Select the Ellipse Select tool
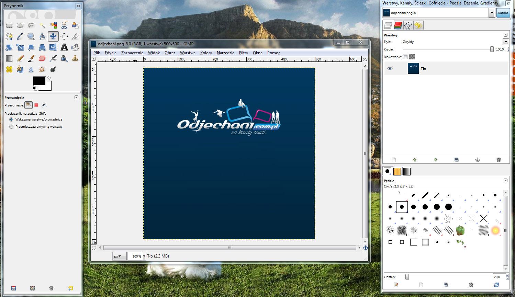515x297 pixels. pos(20,25)
